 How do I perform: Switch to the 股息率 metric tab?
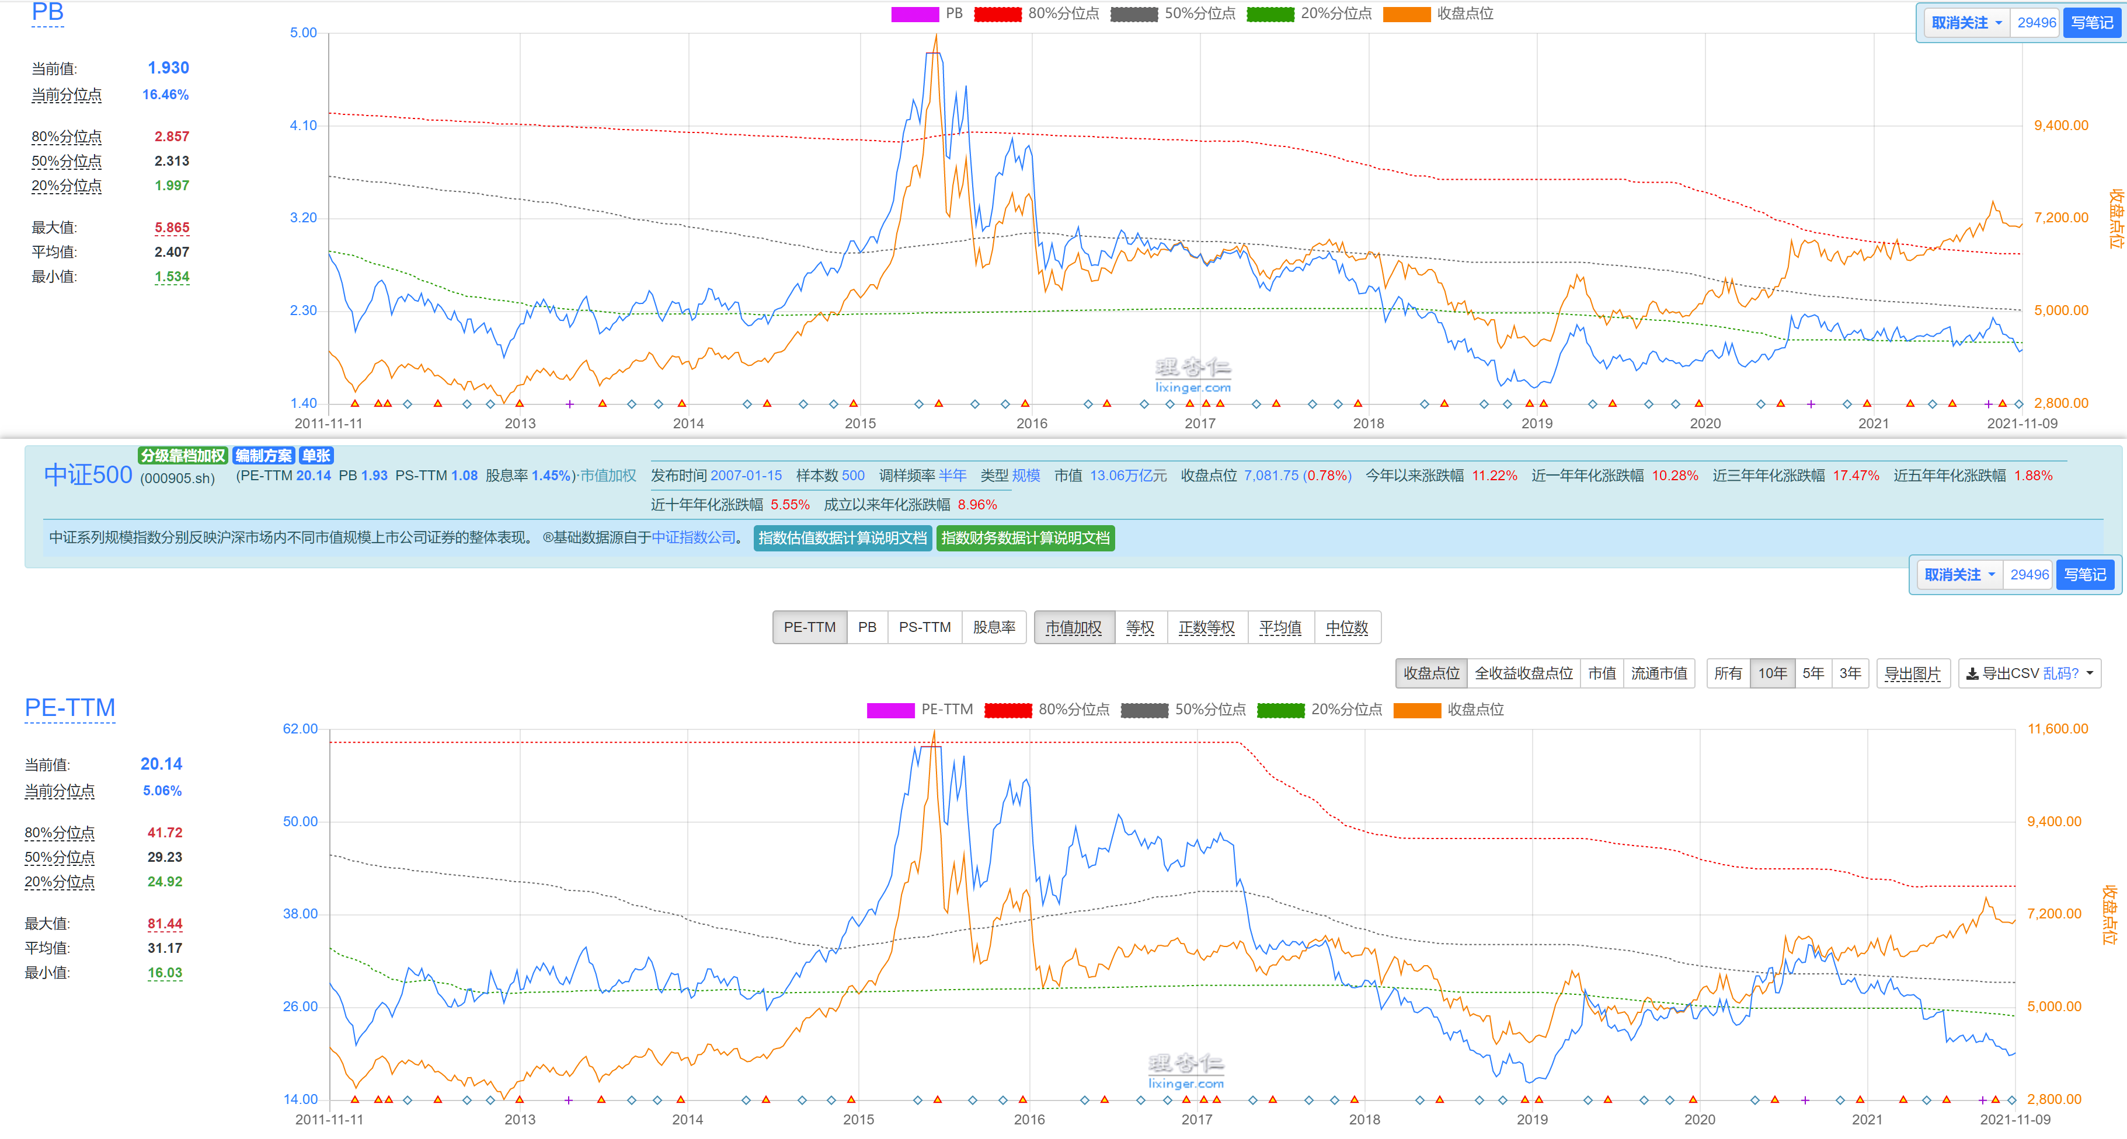(x=993, y=627)
